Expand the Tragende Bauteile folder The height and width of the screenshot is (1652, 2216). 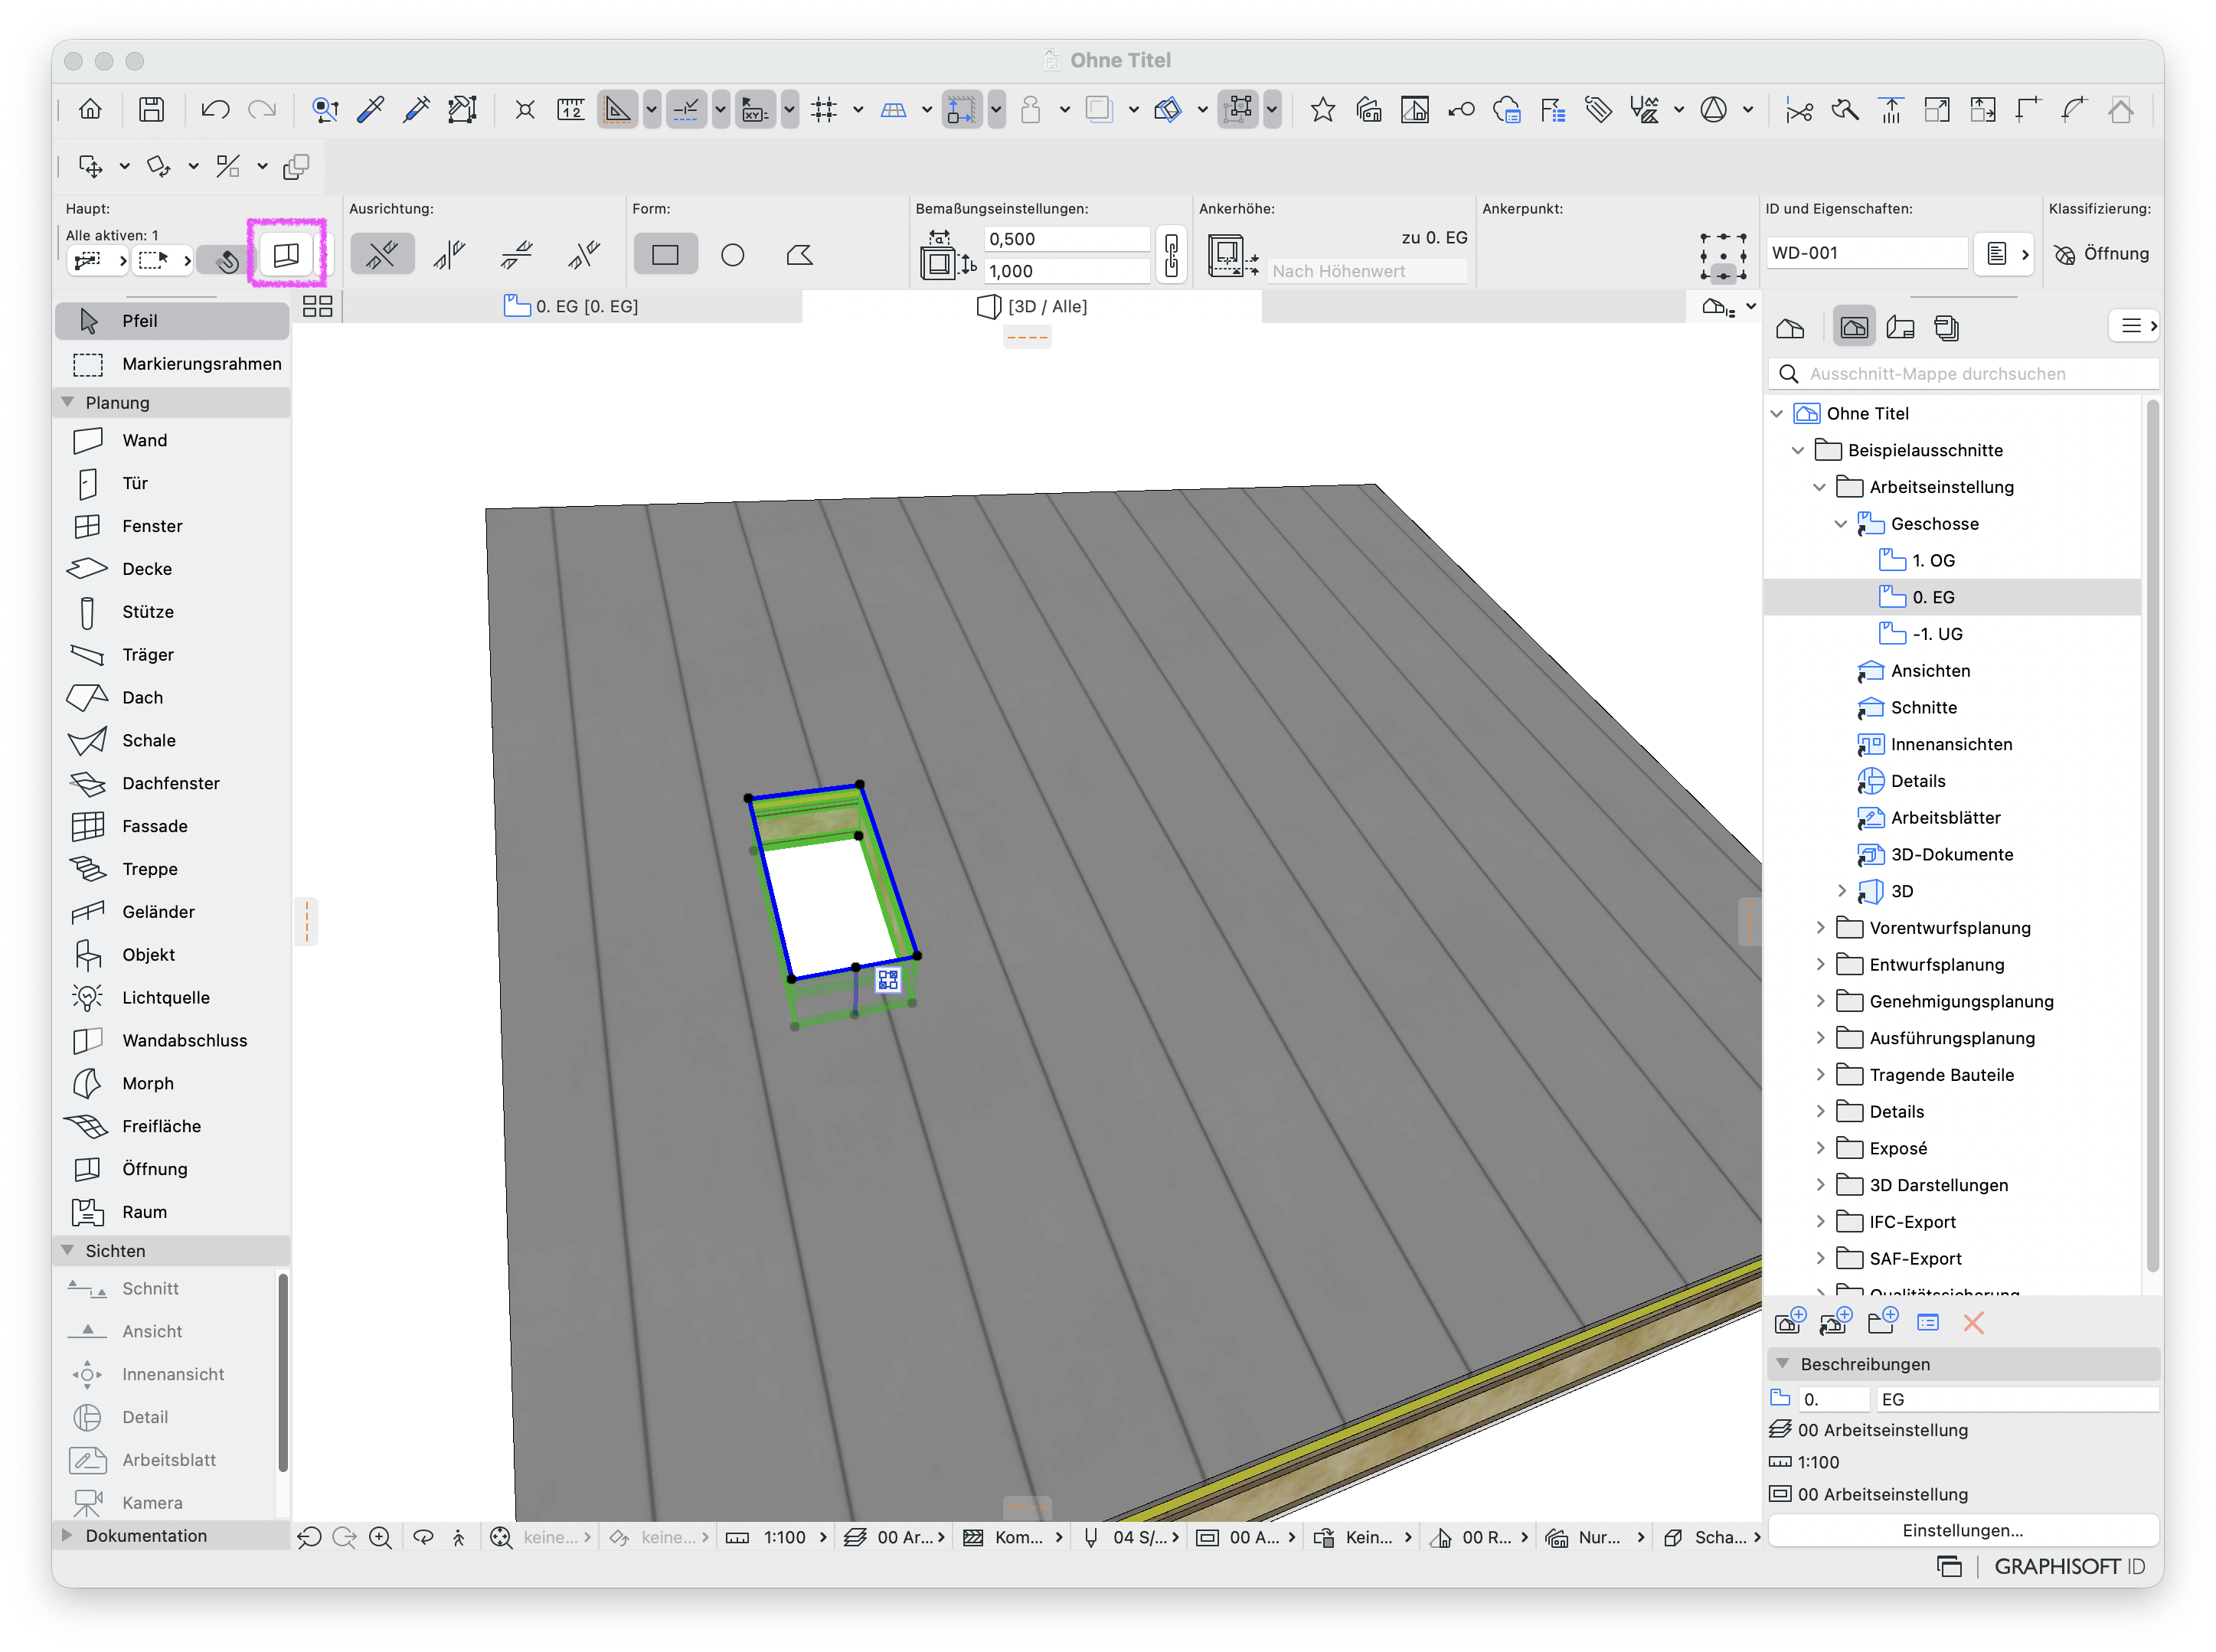1820,1075
